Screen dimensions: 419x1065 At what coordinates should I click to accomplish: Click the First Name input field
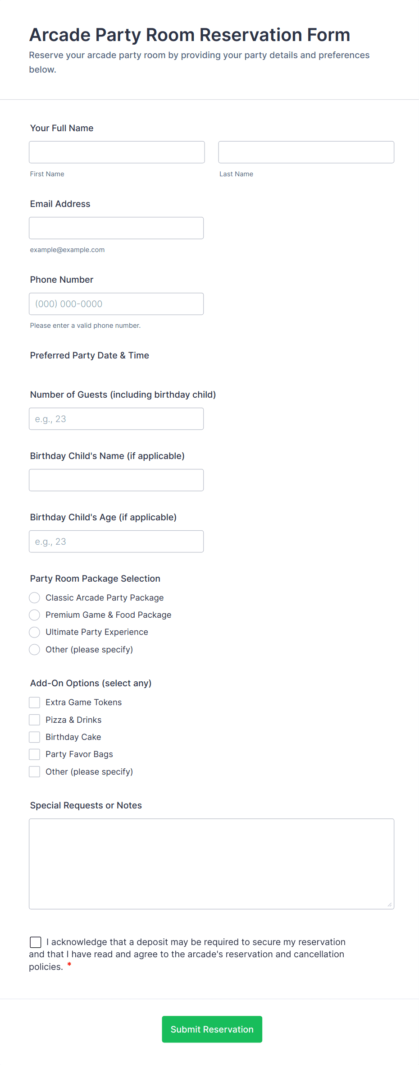pyautogui.click(x=117, y=152)
